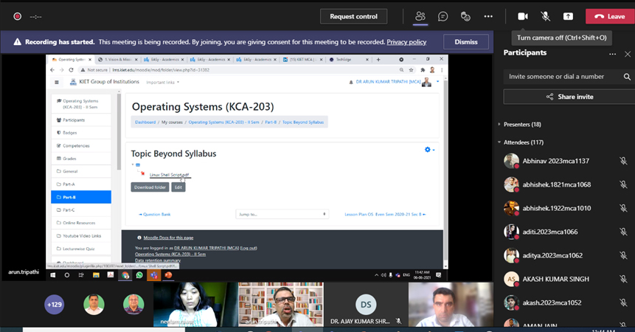The height and width of the screenshot is (332, 635).
Task: Open More actions ellipsis in meeting toolbar
Action: point(488,16)
